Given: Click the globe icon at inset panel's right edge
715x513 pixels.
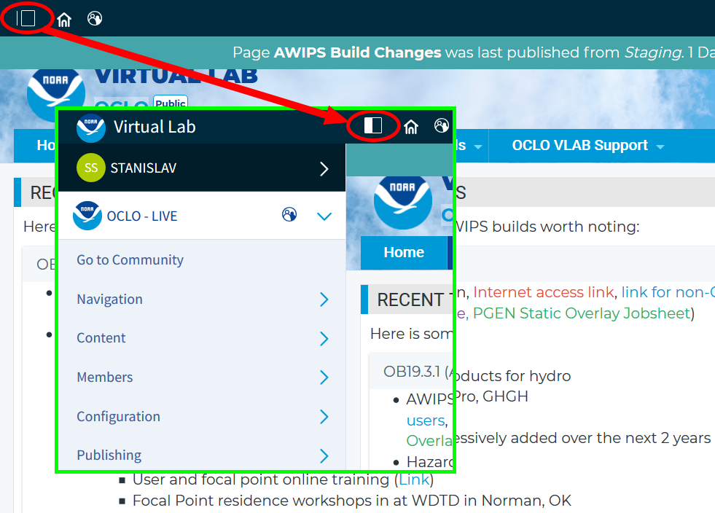Looking at the screenshot, I should coord(442,125).
